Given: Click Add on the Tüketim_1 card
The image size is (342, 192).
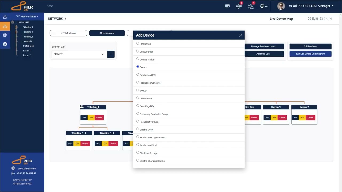Looking at the screenshot, I should coord(84,118).
